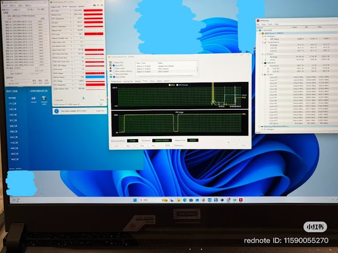Open the GPU Clock sensor dropdown
Image resolution: width=338 pixels, height=253 pixels.
tap(70, 11)
